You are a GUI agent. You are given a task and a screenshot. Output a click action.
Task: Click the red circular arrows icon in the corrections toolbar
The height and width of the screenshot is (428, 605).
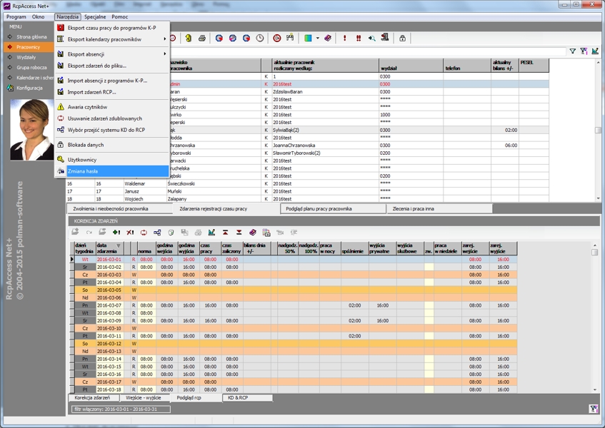click(144, 233)
